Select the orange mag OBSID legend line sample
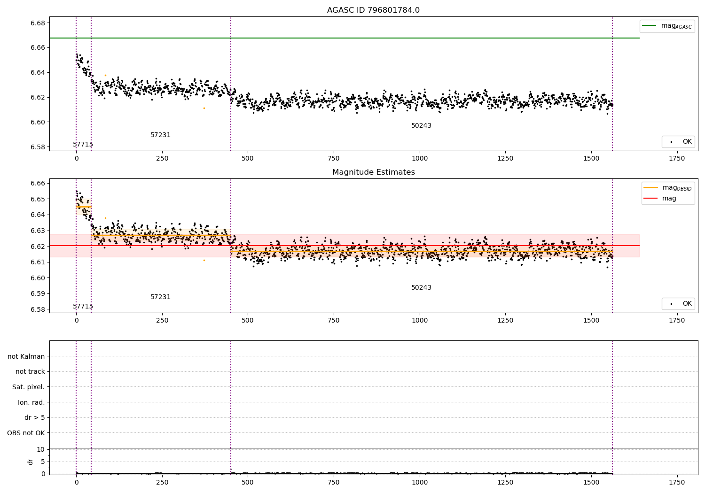705x493 pixels. [650, 187]
